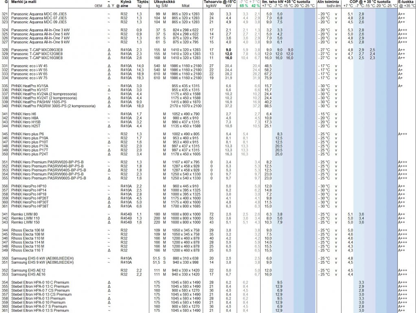Click '19,3' fill value for eco i-W 75
The height and width of the screenshot is (313, 416).
(140, 78)
